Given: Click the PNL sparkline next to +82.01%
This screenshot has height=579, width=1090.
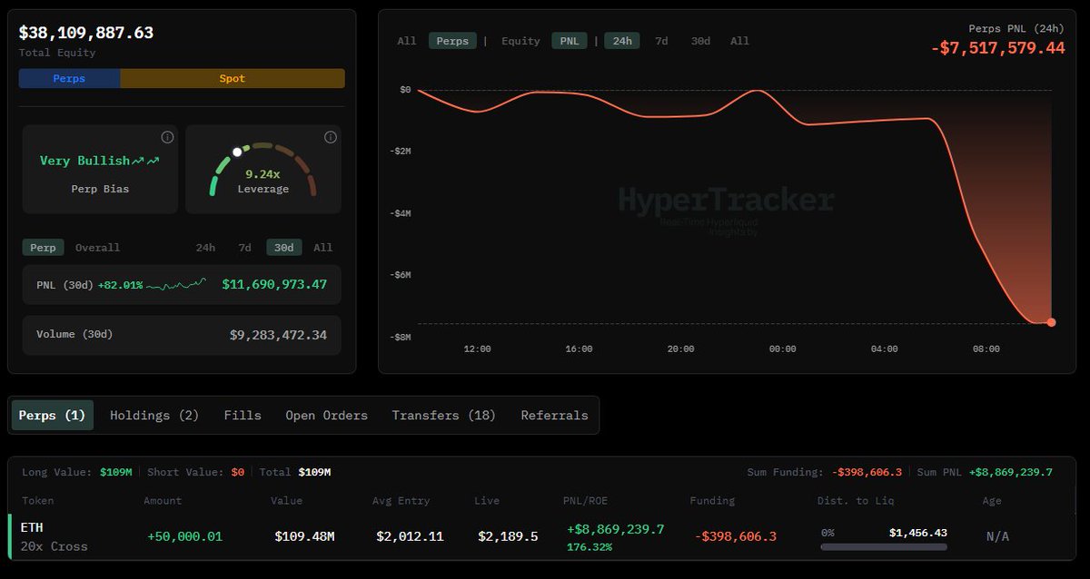Looking at the screenshot, I should [178, 284].
